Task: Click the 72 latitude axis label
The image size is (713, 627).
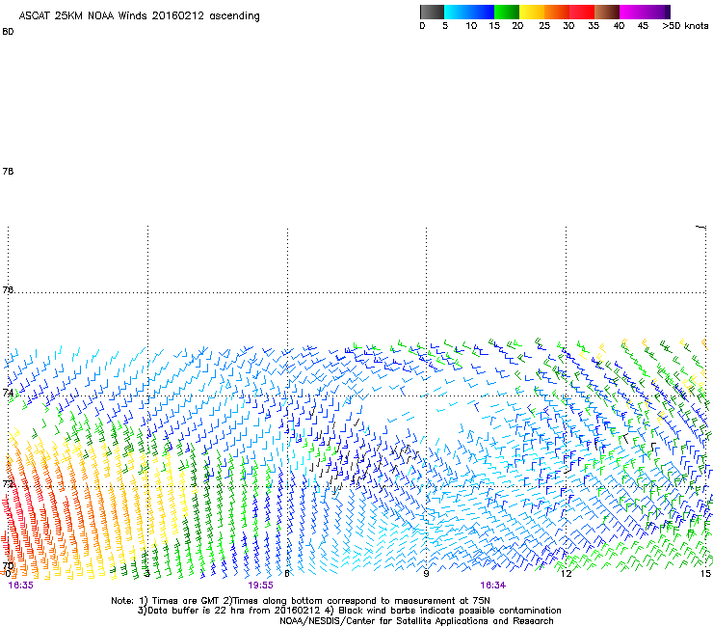Action: click(x=8, y=483)
